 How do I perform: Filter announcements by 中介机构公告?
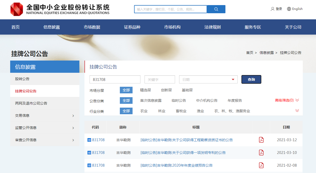[x=207, y=100]
